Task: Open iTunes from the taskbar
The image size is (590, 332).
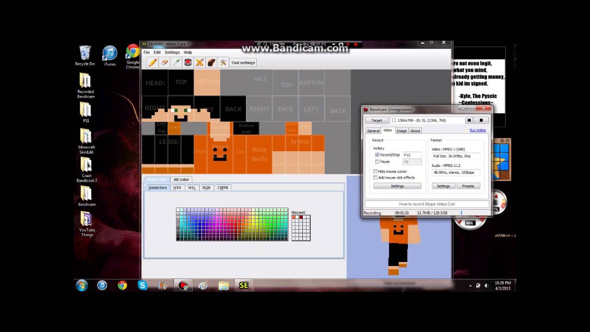Action: click(102, 285)
